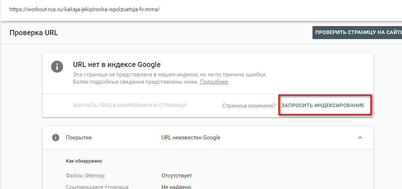The width and height of the screenshot is (402, 189).
Task: Open the 'Подробнее' link
Action: click(214, 82)
